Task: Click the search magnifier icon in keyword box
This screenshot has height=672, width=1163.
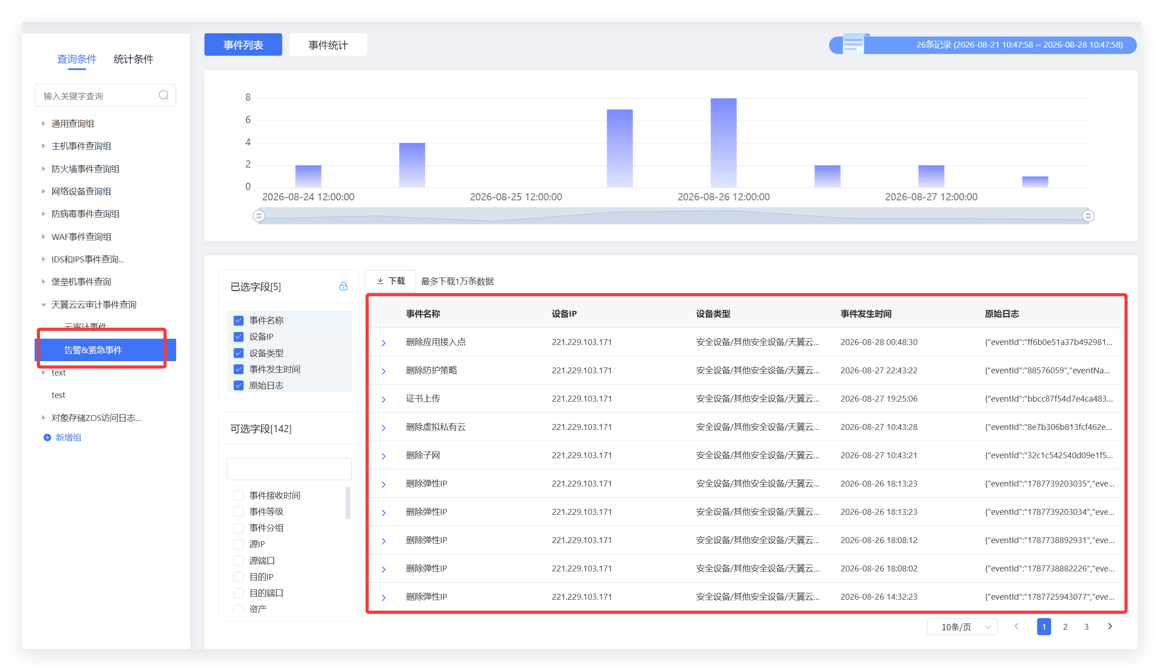Action: [x=164, y=95]
